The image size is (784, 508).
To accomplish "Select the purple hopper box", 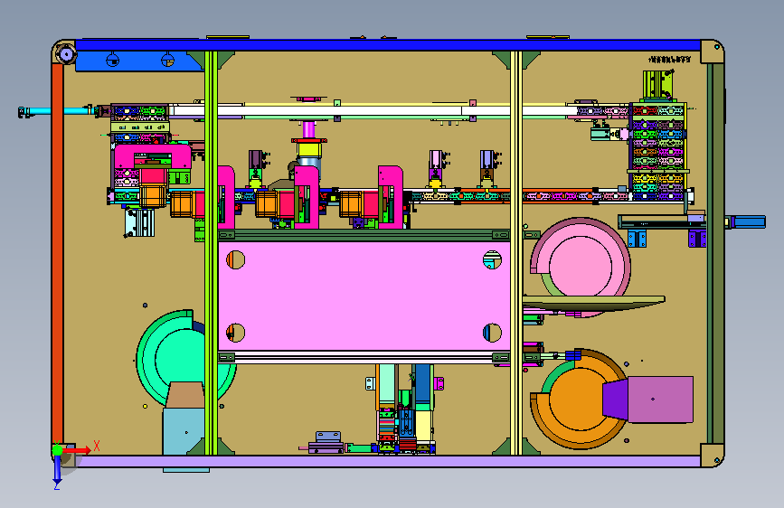I will (660, 399).
